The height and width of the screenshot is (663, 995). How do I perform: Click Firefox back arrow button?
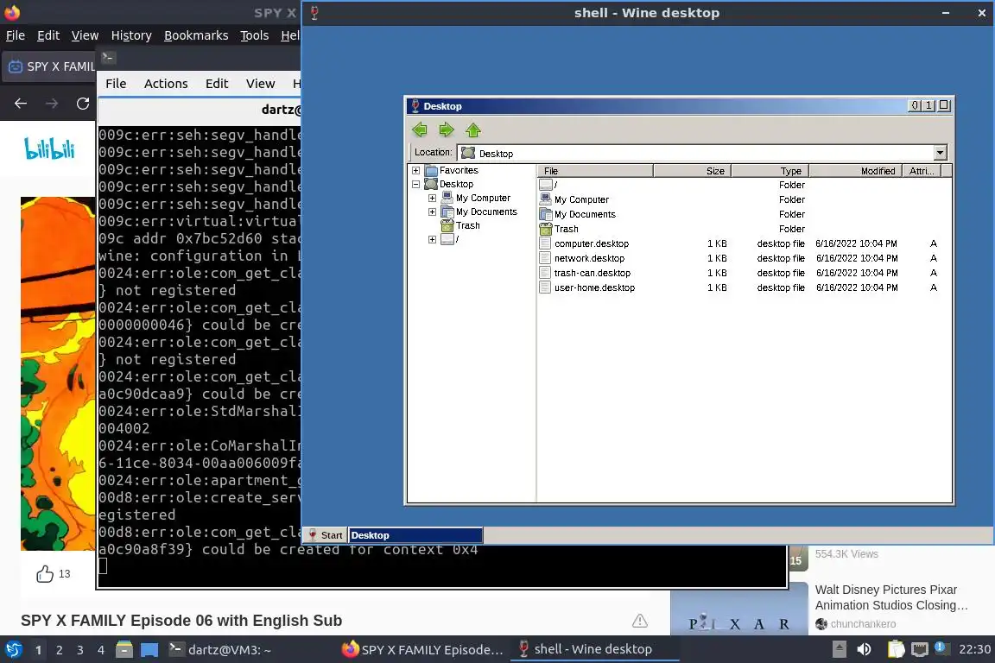point(21,104)
